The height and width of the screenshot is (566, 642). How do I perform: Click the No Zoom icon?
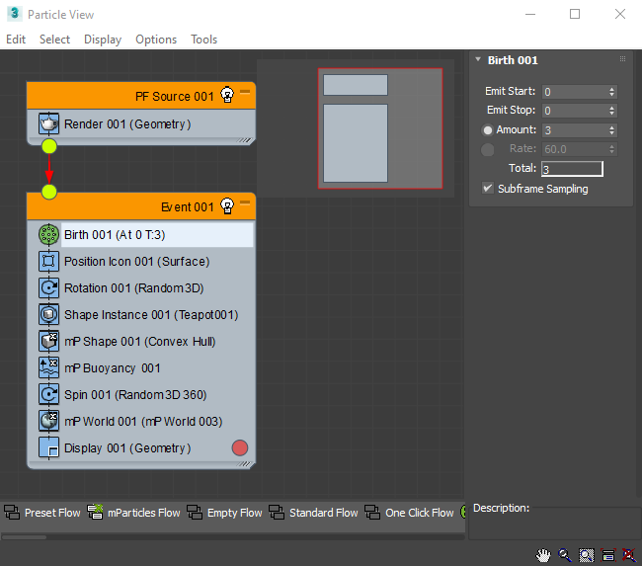tap(629, 555)
